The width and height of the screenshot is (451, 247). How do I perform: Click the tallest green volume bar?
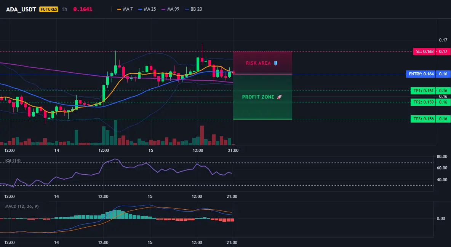pos(116,132)
